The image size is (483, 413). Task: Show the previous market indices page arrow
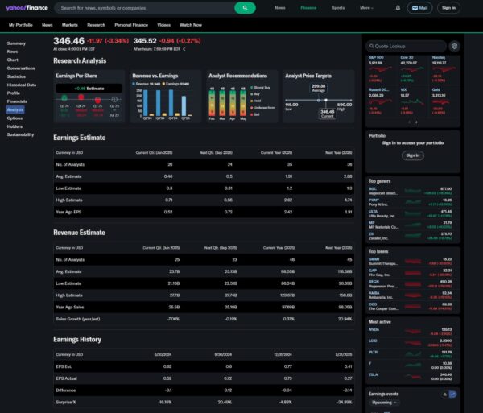(x=409, y=122)
